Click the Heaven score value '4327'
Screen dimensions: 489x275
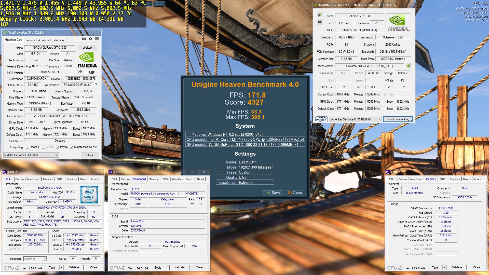[x=255, y=102]
